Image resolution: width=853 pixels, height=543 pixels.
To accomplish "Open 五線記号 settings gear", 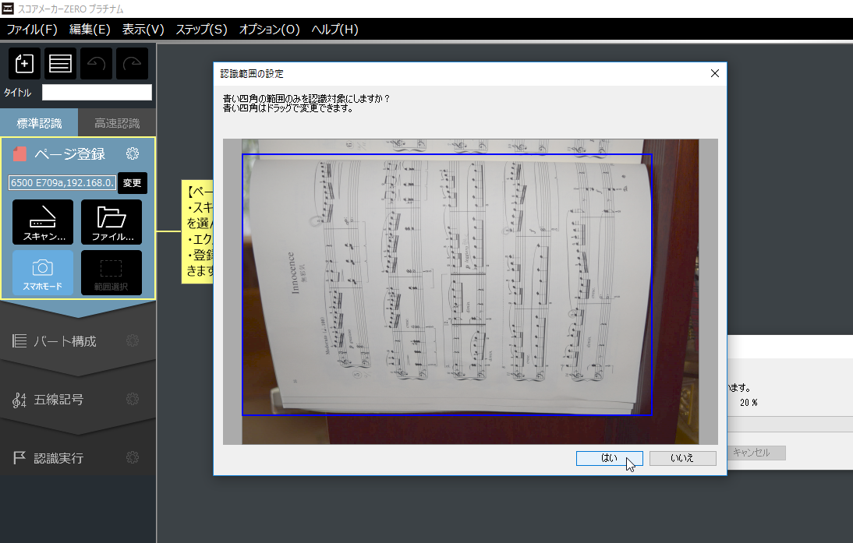I will (x=133, y=399).
